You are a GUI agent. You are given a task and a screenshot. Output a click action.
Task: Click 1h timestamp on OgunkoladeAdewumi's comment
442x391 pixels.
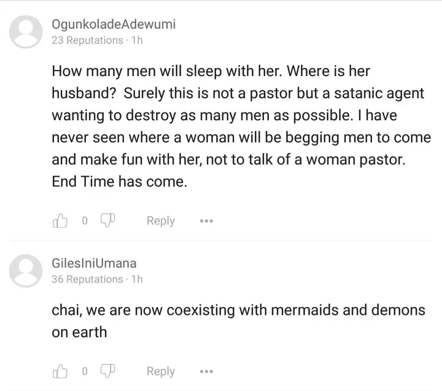(137, 41)
